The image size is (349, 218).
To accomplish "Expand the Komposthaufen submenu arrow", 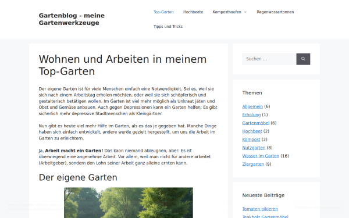I will pos(245,12).
